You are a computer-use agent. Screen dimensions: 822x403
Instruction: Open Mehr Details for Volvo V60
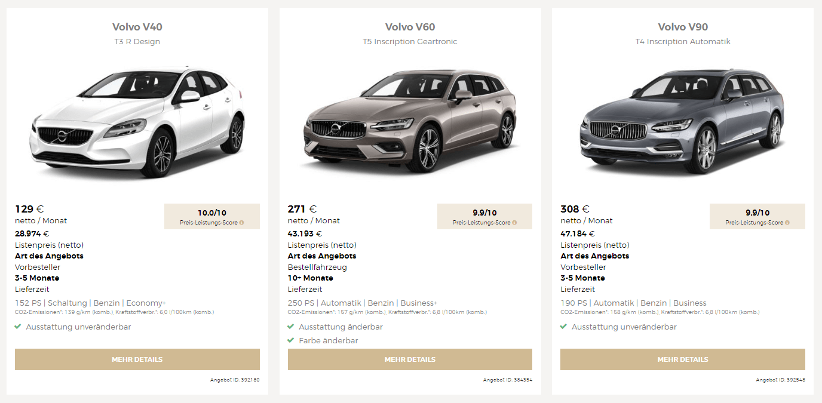click(x=410, y=359)
